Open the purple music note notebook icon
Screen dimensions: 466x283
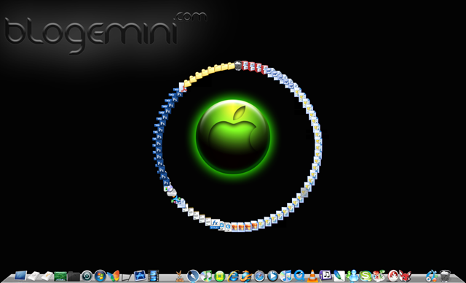pyautogui.click(x=325, y=275)
